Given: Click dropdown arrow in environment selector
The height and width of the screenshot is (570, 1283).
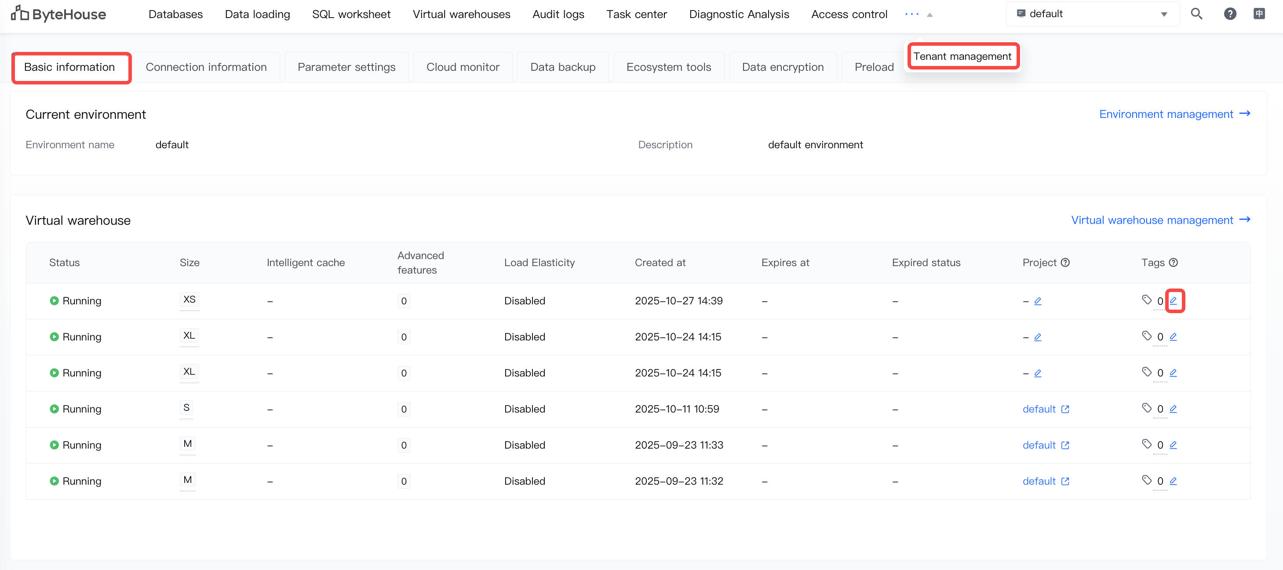Looking at the screenshot, I should 1164,14.
